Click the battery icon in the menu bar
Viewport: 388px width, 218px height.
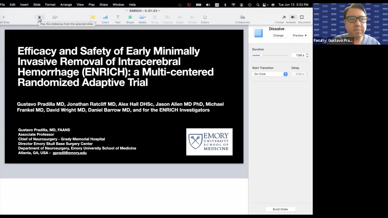coord(199,5)
